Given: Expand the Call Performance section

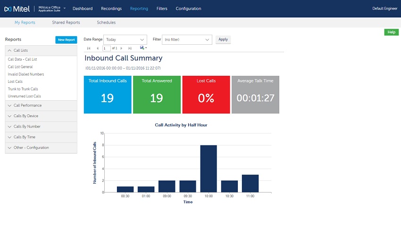Looking at the screenshot, I should (41, 105).
